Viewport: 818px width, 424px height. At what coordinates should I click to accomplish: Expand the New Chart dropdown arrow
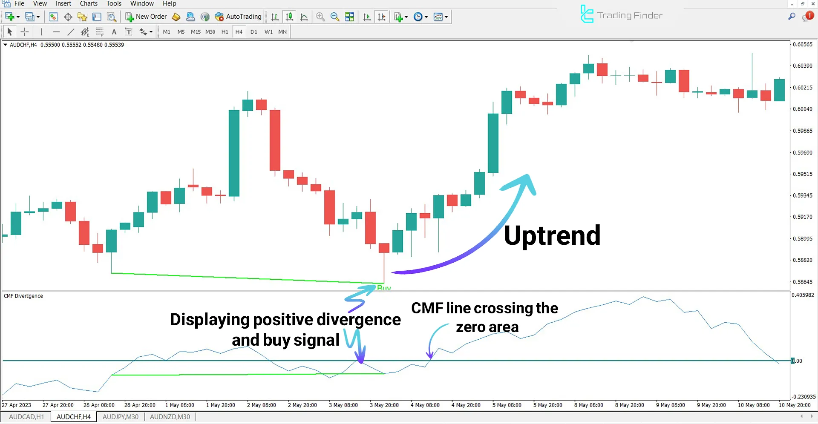18,17
